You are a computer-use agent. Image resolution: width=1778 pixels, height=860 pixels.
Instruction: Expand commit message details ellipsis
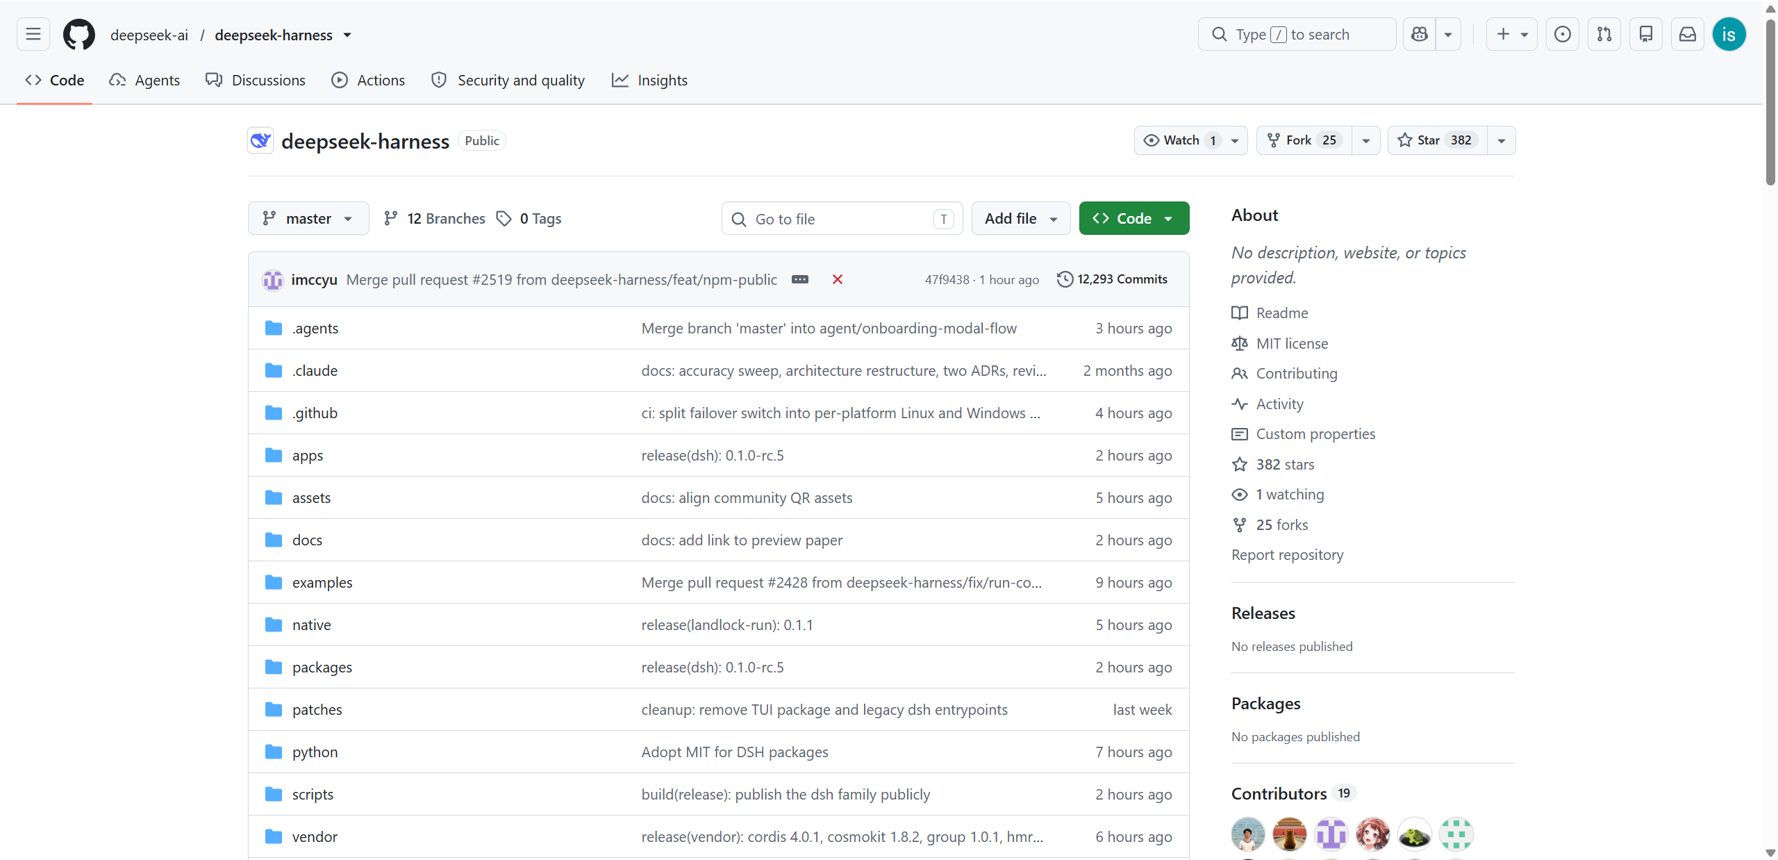point(800,279)
